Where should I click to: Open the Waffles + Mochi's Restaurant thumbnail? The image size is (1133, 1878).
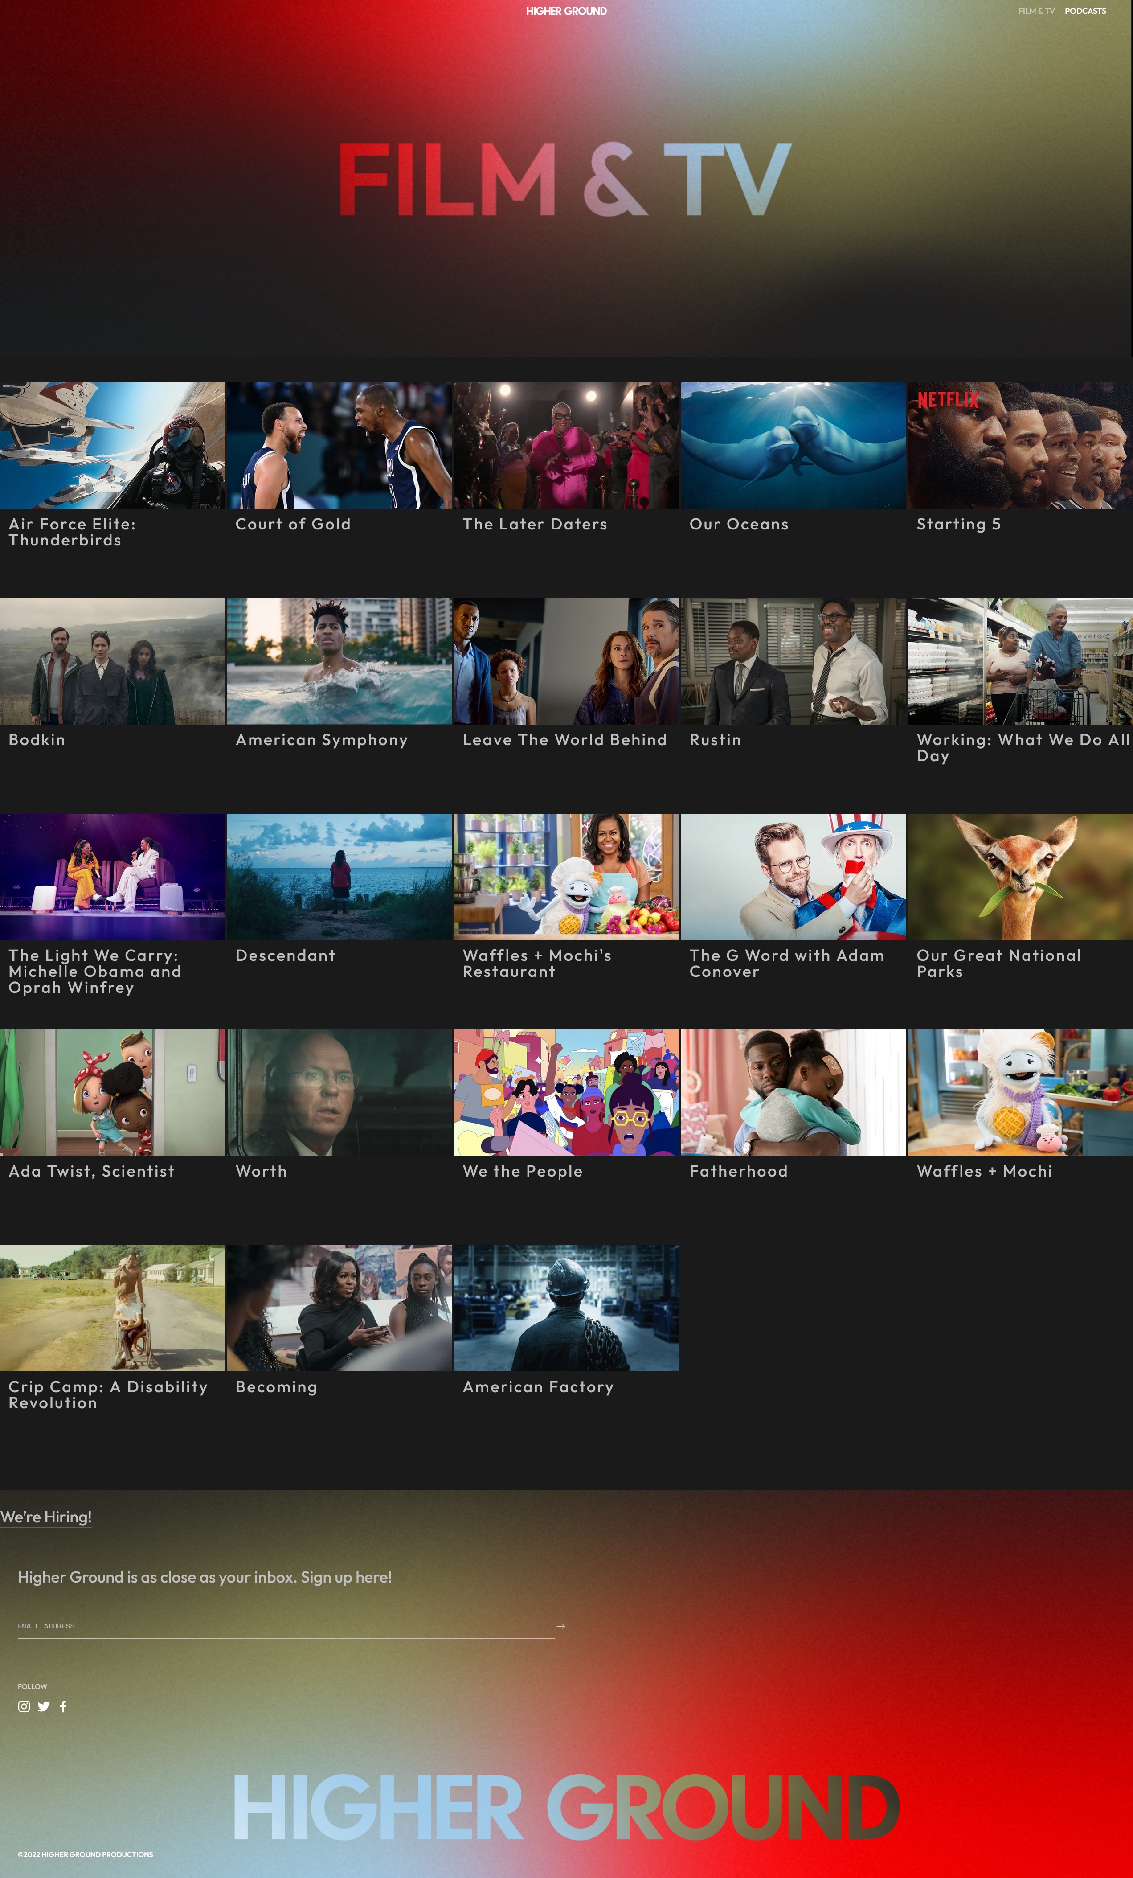point(566,877)
